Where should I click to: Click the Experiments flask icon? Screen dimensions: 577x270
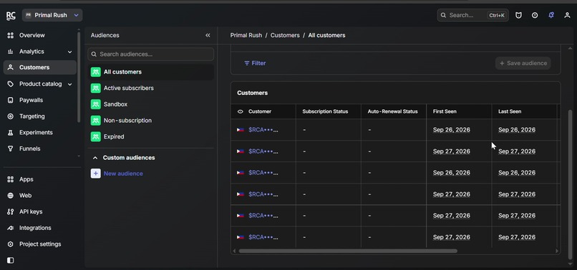[x=10, y=133]
